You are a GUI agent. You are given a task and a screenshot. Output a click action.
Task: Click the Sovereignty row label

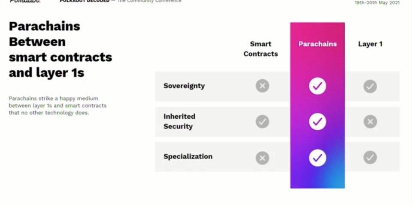click(184, 86)
